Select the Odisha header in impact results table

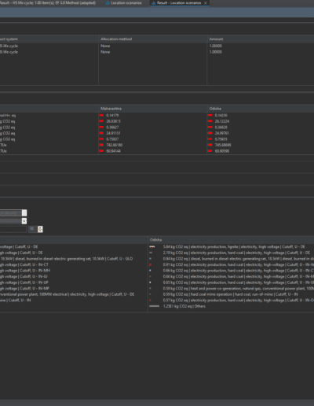[x=215, y=109]
